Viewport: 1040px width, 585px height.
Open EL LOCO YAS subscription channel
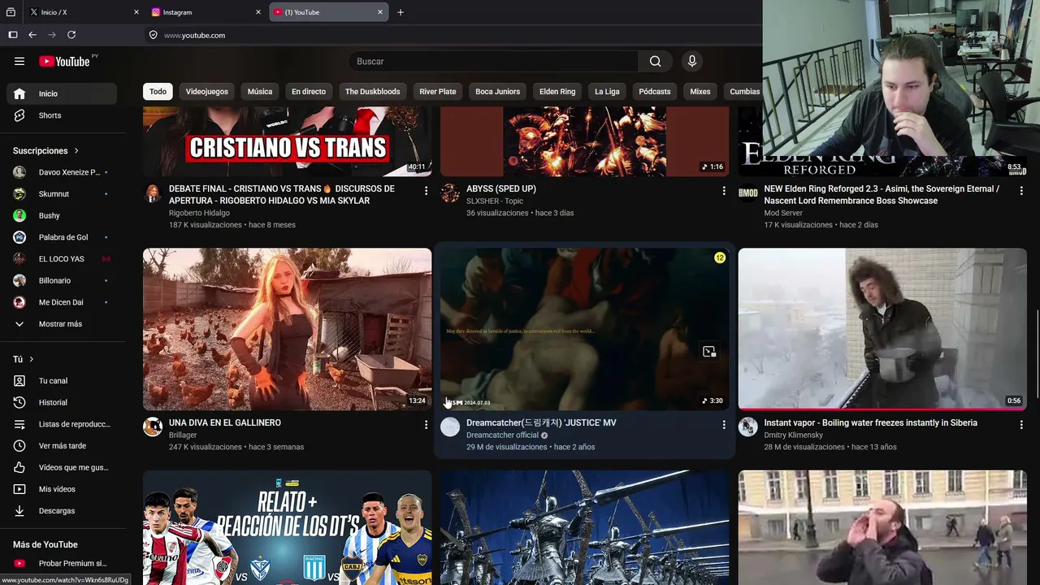[62, 259]
